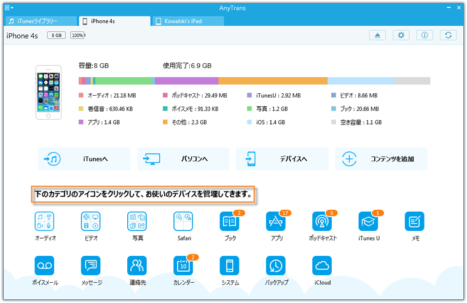
Task: Click the アプリ : 1.4 GB legend entry
Action: click(99, 122)
